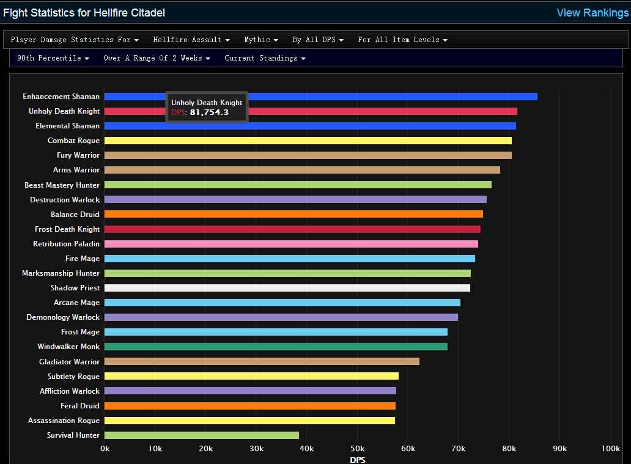
Task: Click the Fight Statistics for Hellfire Citadel heading
Action: [84, 13]
